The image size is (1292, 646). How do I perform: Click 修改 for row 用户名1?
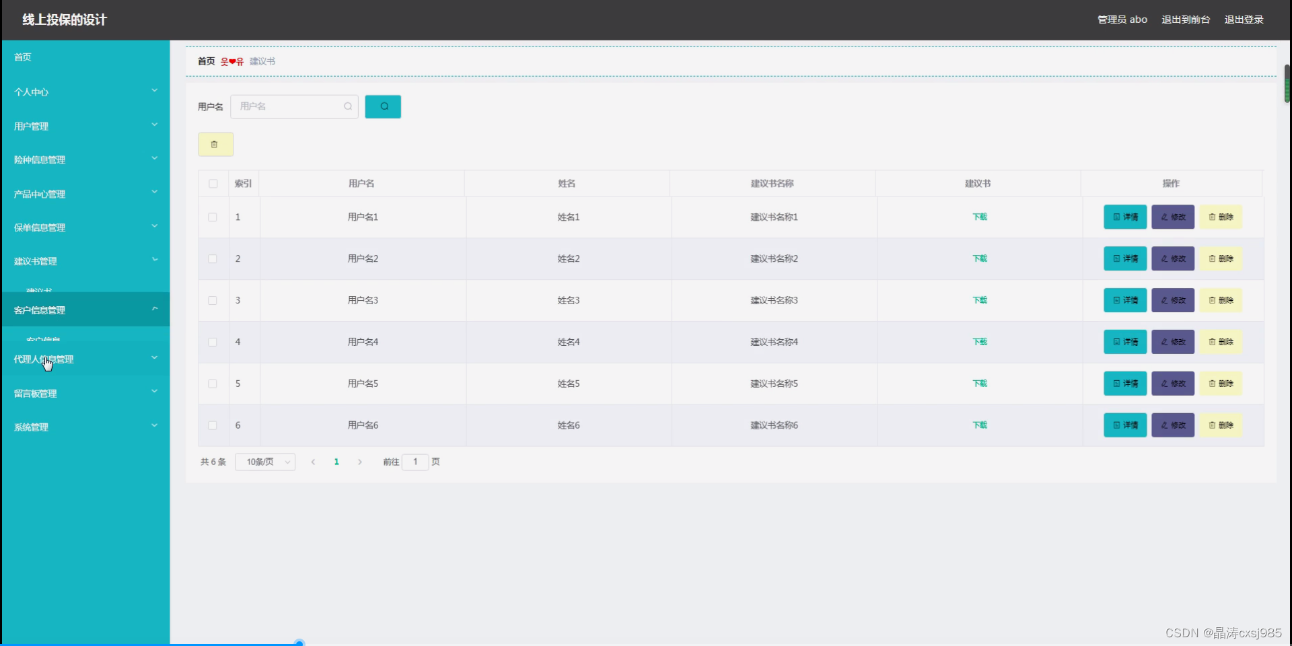coord(1173,217)
